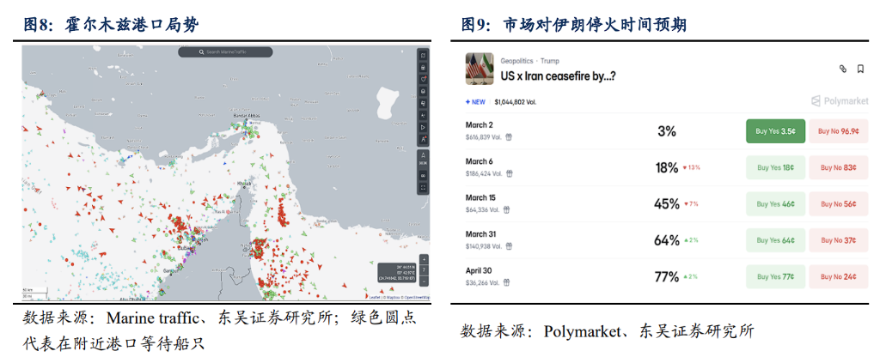
Task: Click the 45% probability value
Action: pos(667,204)
